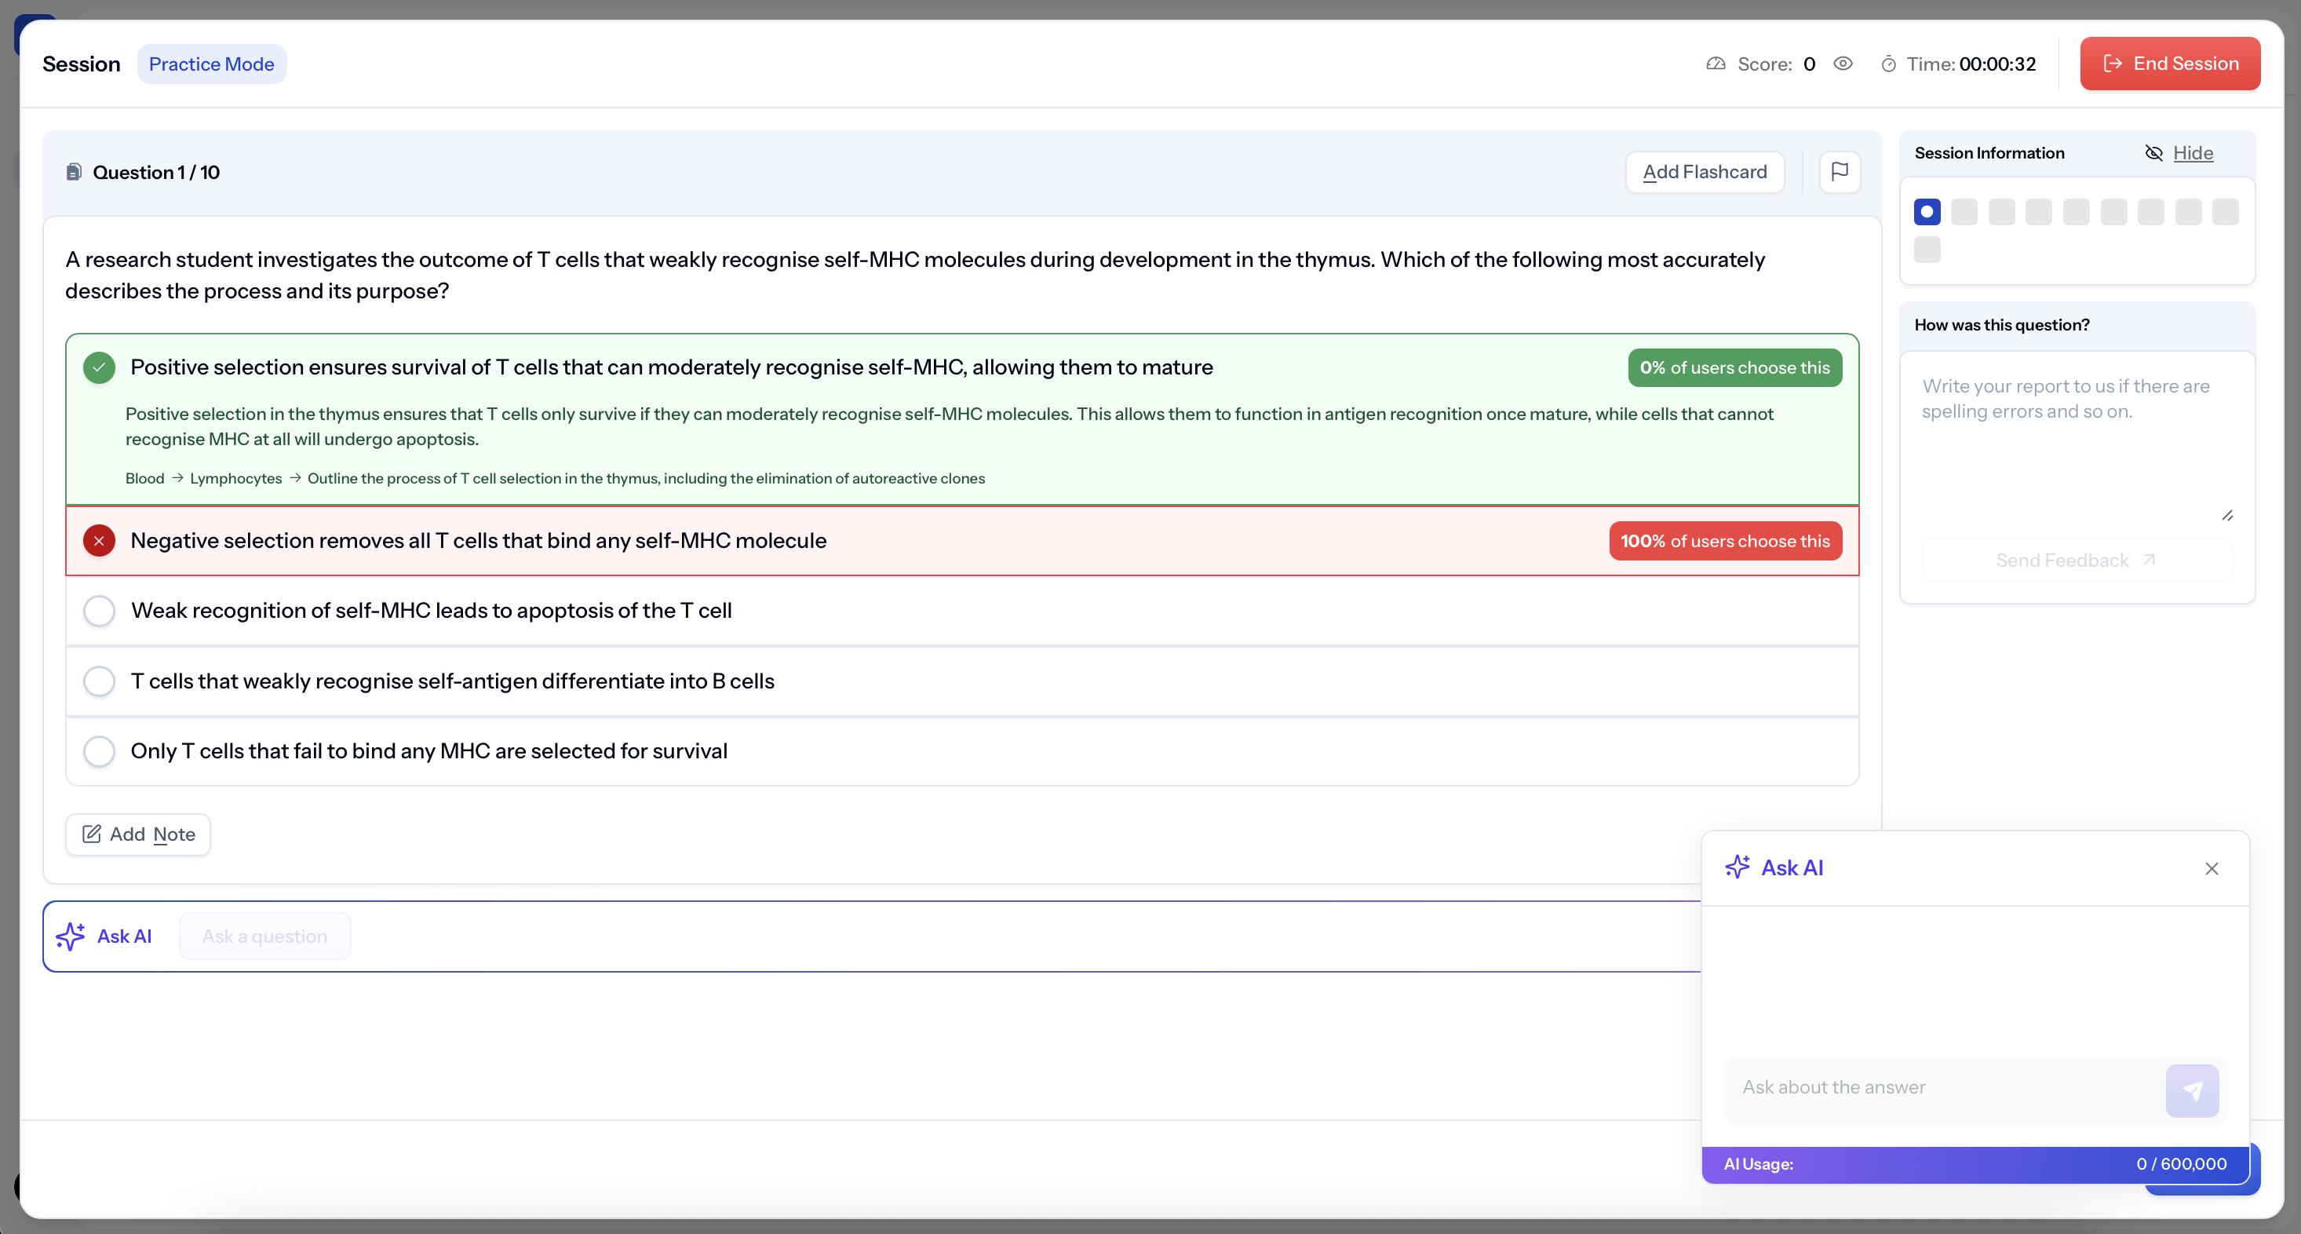Click the green checkmark on correct answer

point(99,367)
